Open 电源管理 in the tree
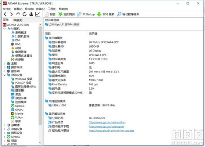 tap(19, 52)
